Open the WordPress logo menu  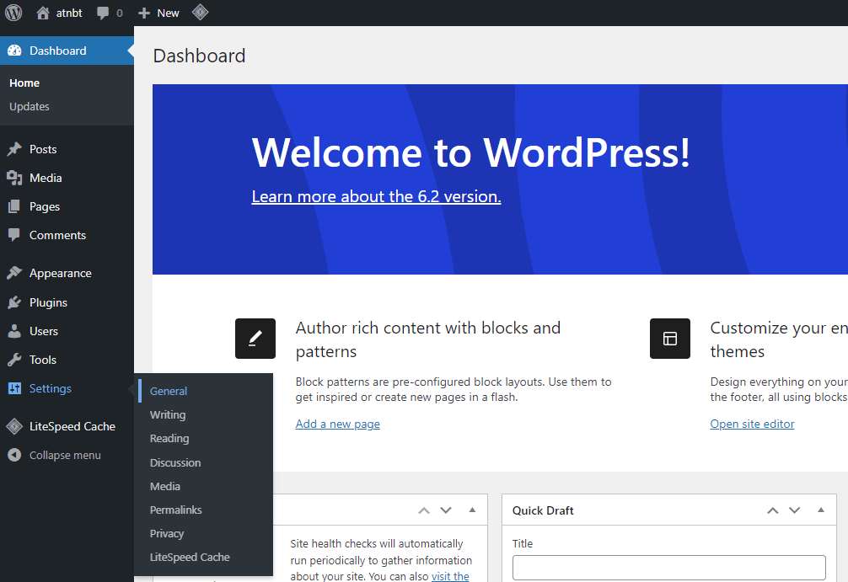[13, 13]
